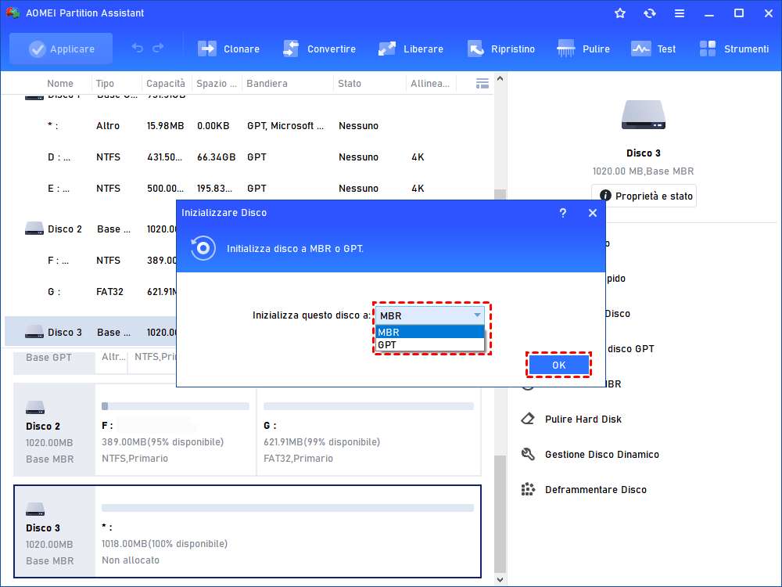Open the Test tool
Viewport: 782px width, 587px height.
click(x=653, y=49)
